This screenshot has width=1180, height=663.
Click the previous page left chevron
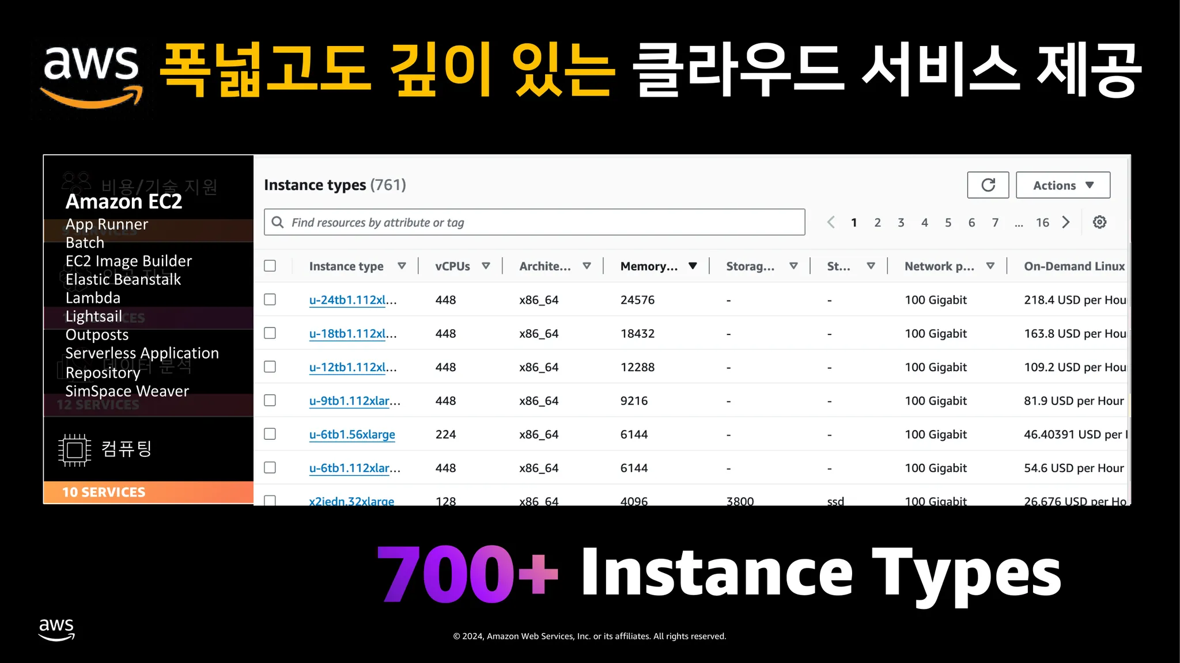point(831,222)
